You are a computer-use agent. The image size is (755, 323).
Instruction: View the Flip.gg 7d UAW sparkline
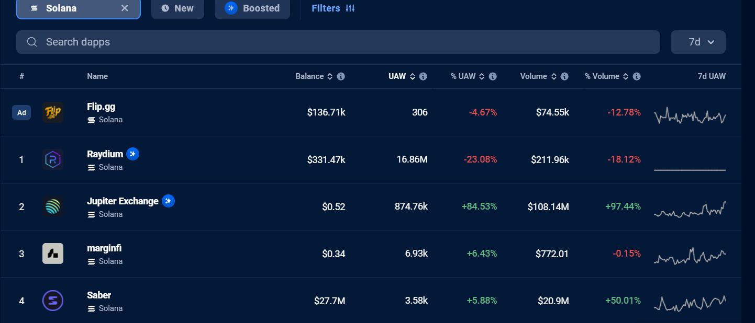pos(690,116)
